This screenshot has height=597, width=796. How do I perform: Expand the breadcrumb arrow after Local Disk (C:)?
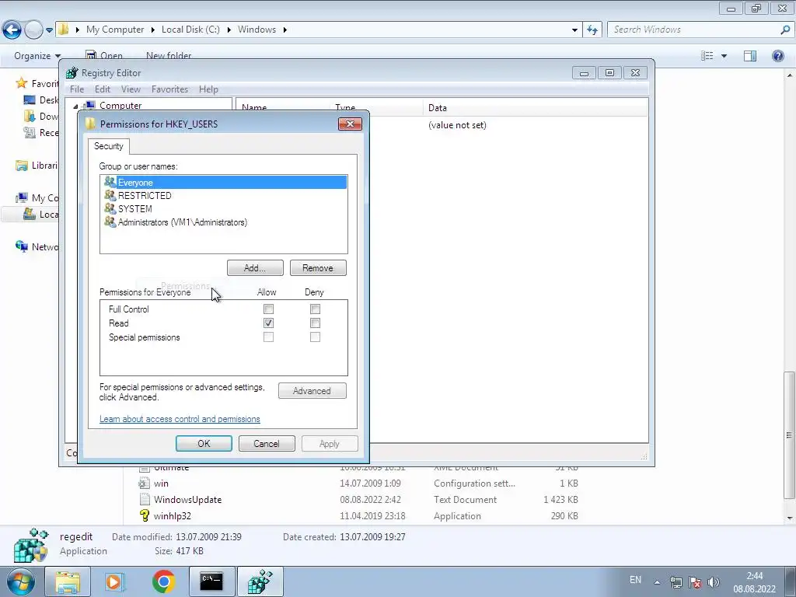[229, 30]
